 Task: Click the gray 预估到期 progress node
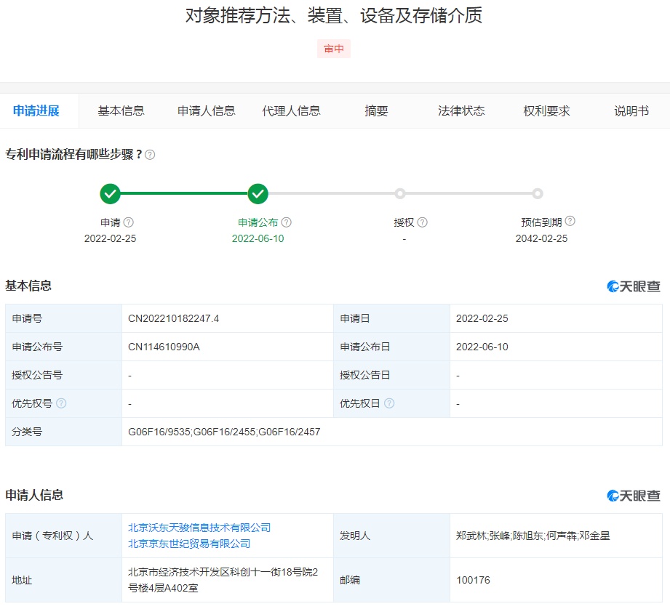pyautogui.click(x=538, y=194)
